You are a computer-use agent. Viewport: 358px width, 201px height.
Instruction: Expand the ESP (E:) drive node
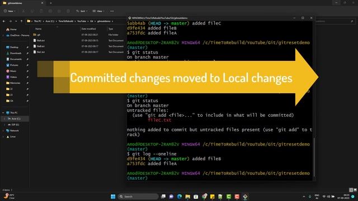(x=4, y=125)
